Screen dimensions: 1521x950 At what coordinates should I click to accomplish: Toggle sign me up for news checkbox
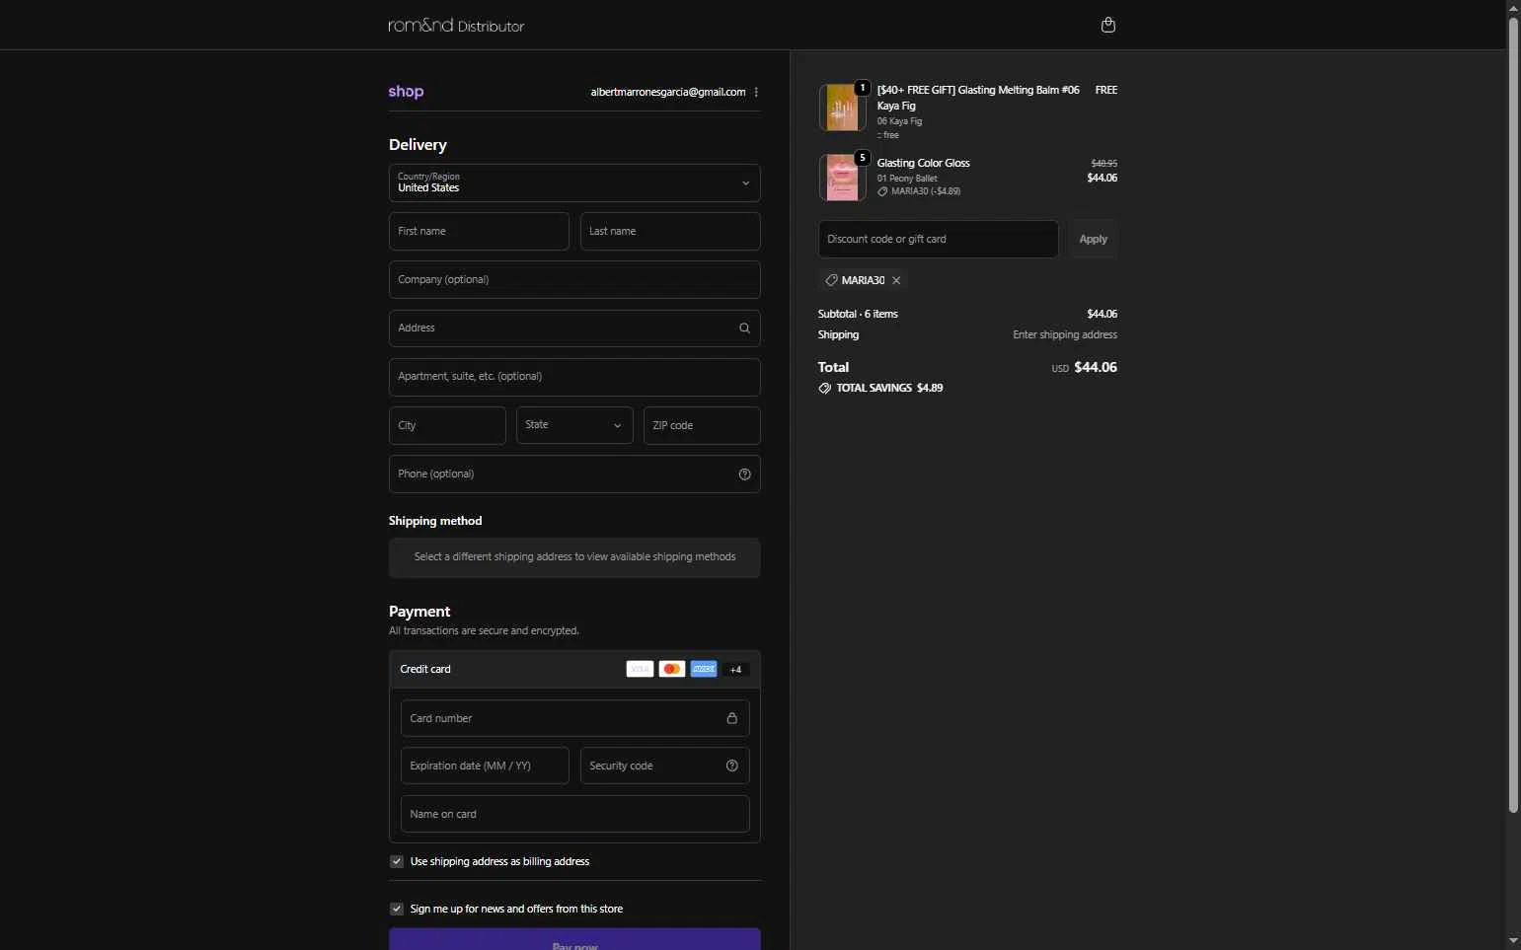click(397, 909)
